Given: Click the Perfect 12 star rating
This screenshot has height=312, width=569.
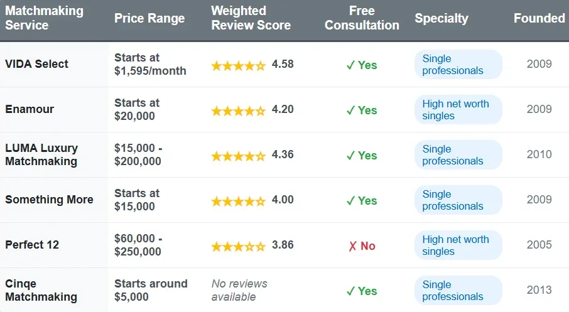Looking at the screenshot, I should coord(238,246).
